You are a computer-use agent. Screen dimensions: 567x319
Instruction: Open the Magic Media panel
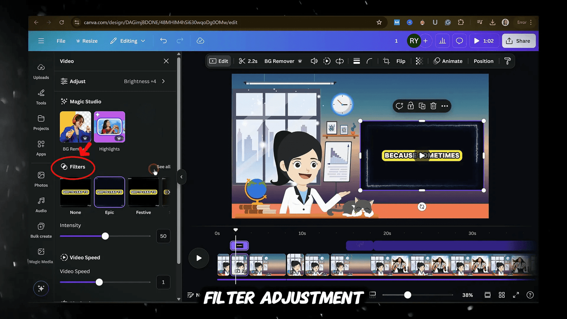point(41,253)
